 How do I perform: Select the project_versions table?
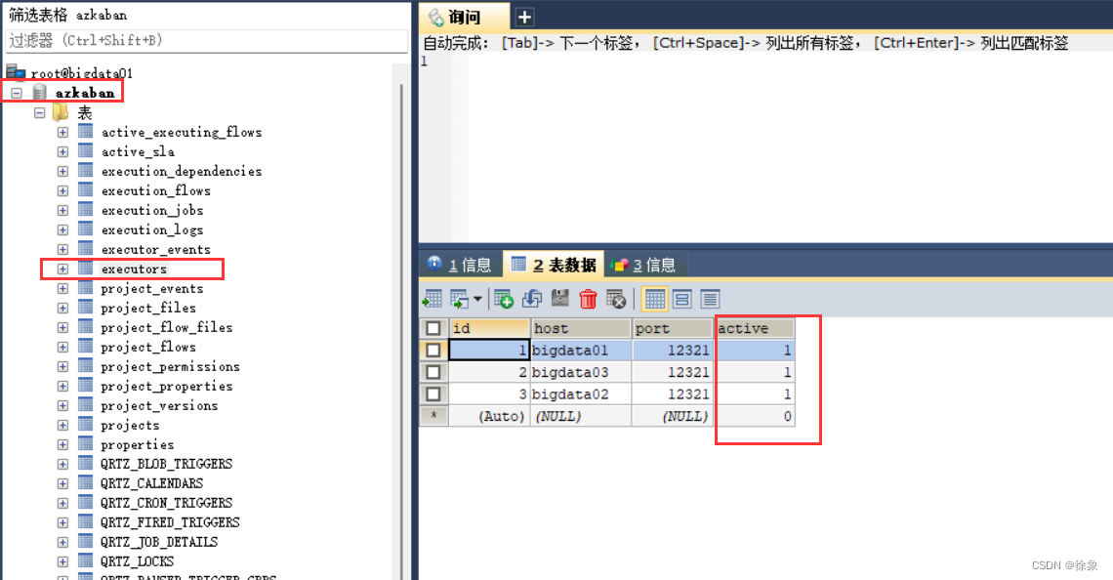tap(159, 405)
